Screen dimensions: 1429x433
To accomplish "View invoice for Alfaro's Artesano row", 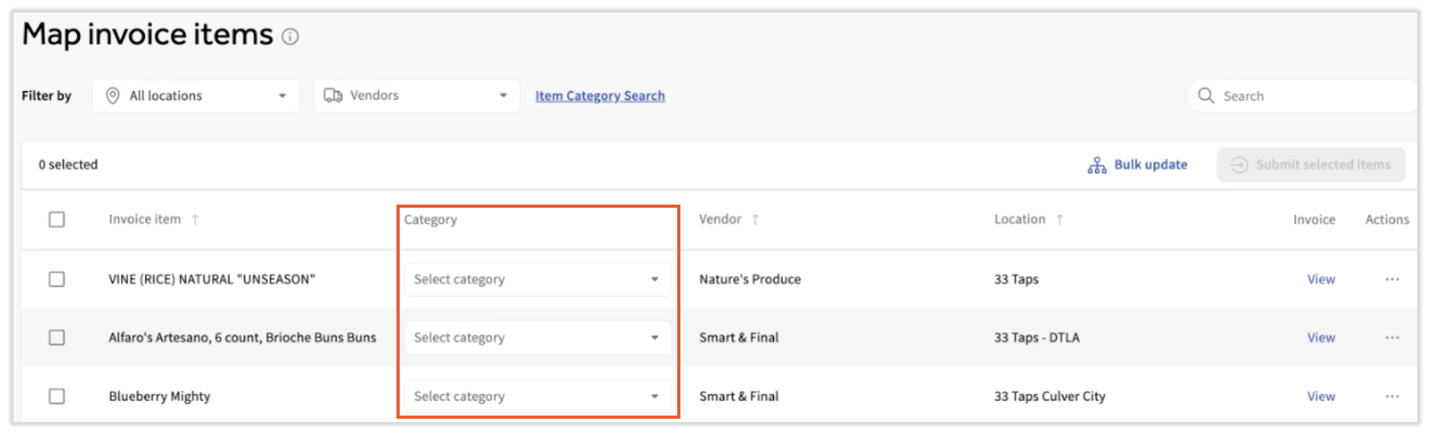I will click(x=1320, y=338).
